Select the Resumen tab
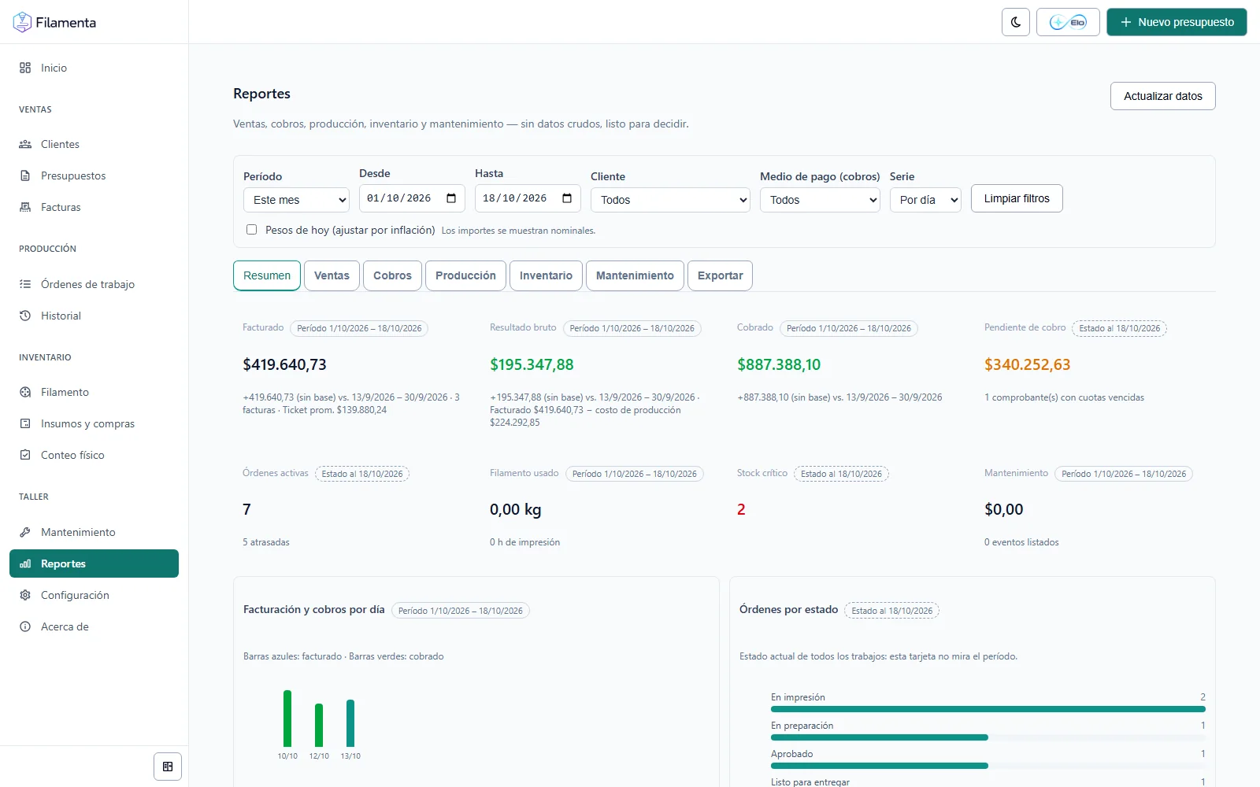Image resolution: width=1260 pixels, height=787 pixels. 267,275
